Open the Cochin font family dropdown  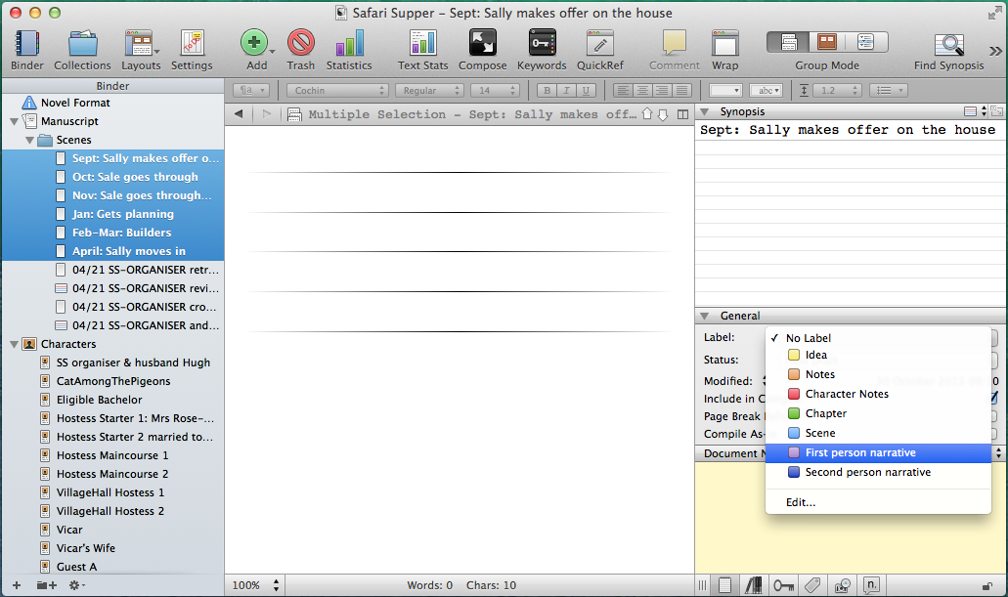tap(337, 91)
